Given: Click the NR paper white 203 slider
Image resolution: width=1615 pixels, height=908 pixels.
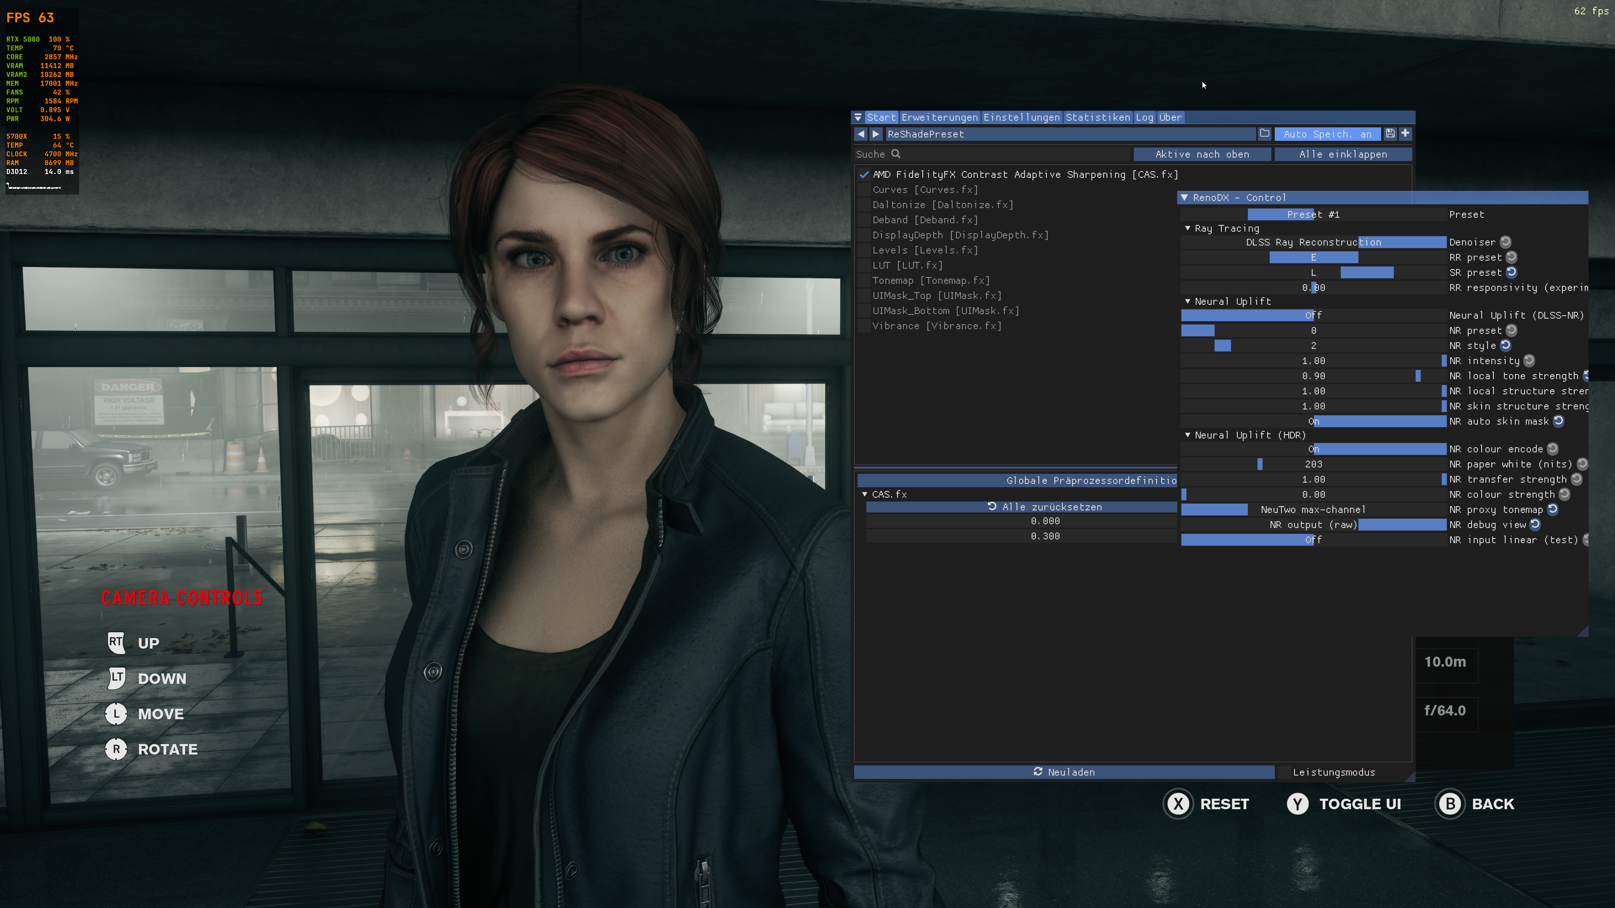Looking at the screenshot, I should pyautogui.click(x=1313, y=465).
